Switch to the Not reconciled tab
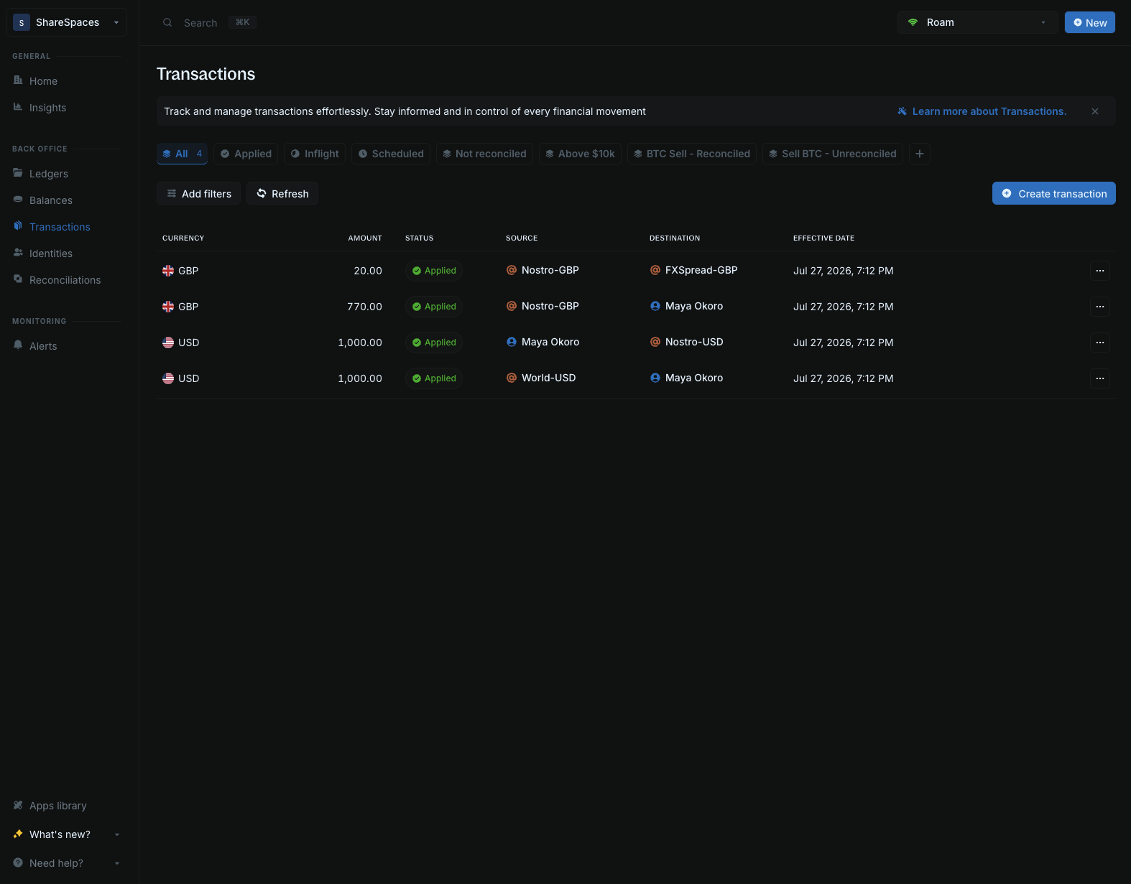 click(484, 154)
